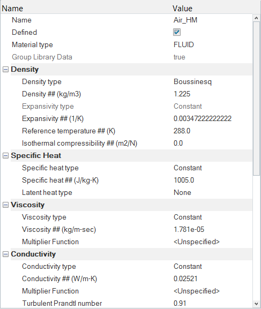
Task: Open the Conductivity type Constant value
Action: point(188,267)
